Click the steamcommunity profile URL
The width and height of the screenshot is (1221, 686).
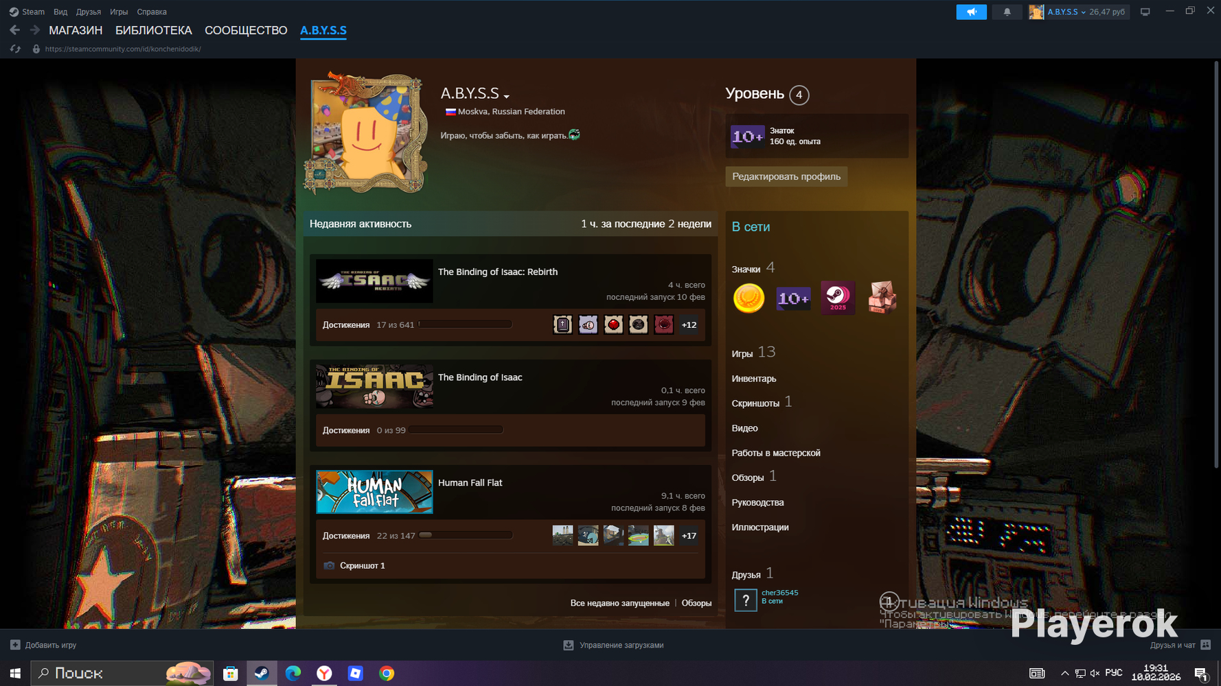pyautogui.click(x=123, y=49)
